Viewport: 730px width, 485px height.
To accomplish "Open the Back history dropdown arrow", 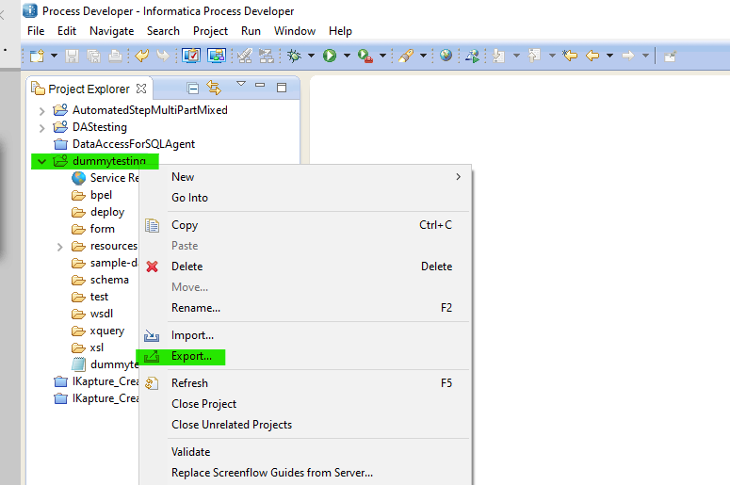I will (x=609, y=56).
